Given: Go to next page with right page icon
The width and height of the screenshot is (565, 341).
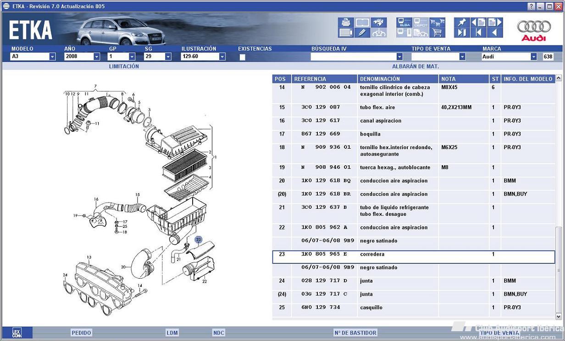Looking at the screenshot, I should (x=495, y=22).
